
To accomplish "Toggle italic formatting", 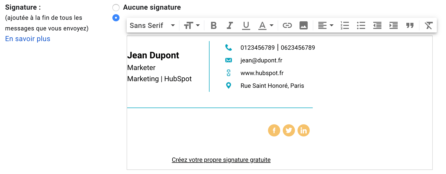I will pos(230,25).
